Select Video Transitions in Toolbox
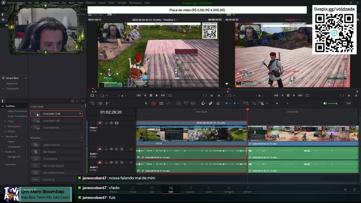The image size is (361, 203). (x=17, y=111)
